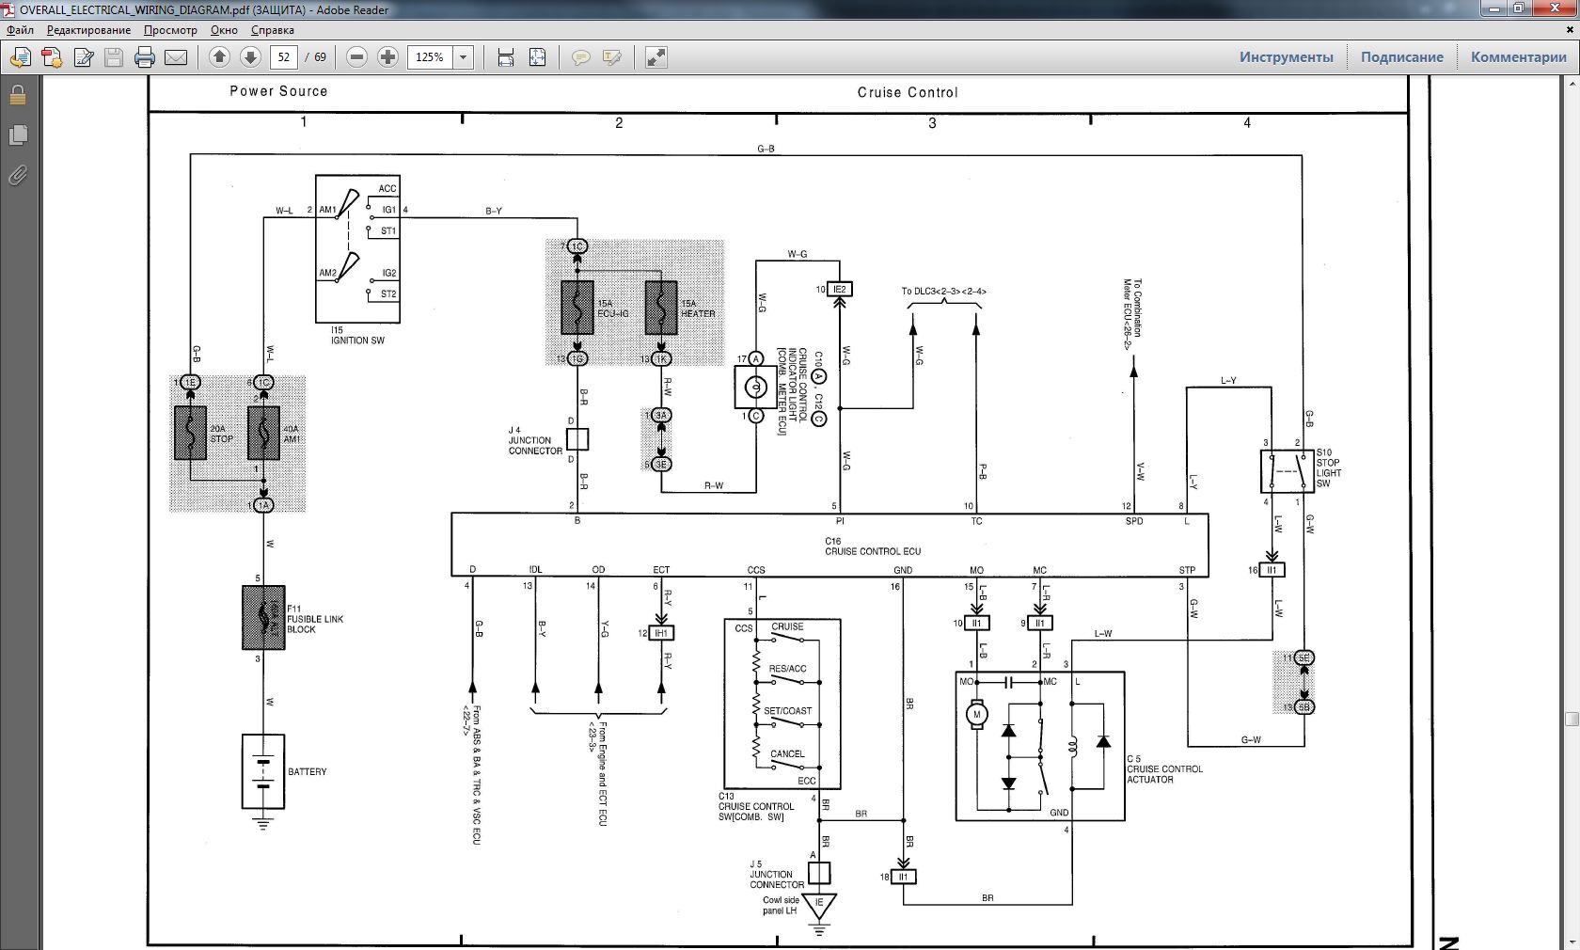The image size is (1580, 950).
Task: Open the Файл menu
Action: [x=20, y=30]
